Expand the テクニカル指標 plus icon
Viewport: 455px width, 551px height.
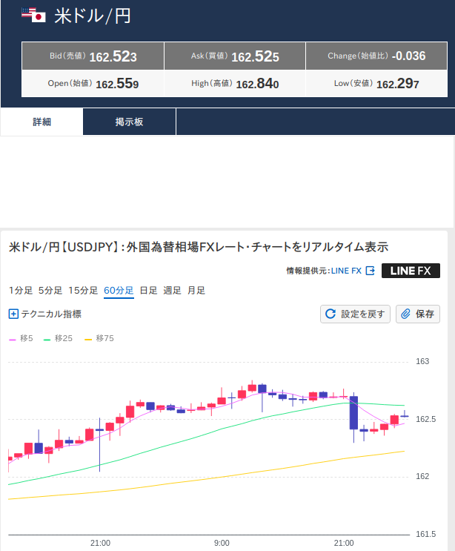point(13,314)
